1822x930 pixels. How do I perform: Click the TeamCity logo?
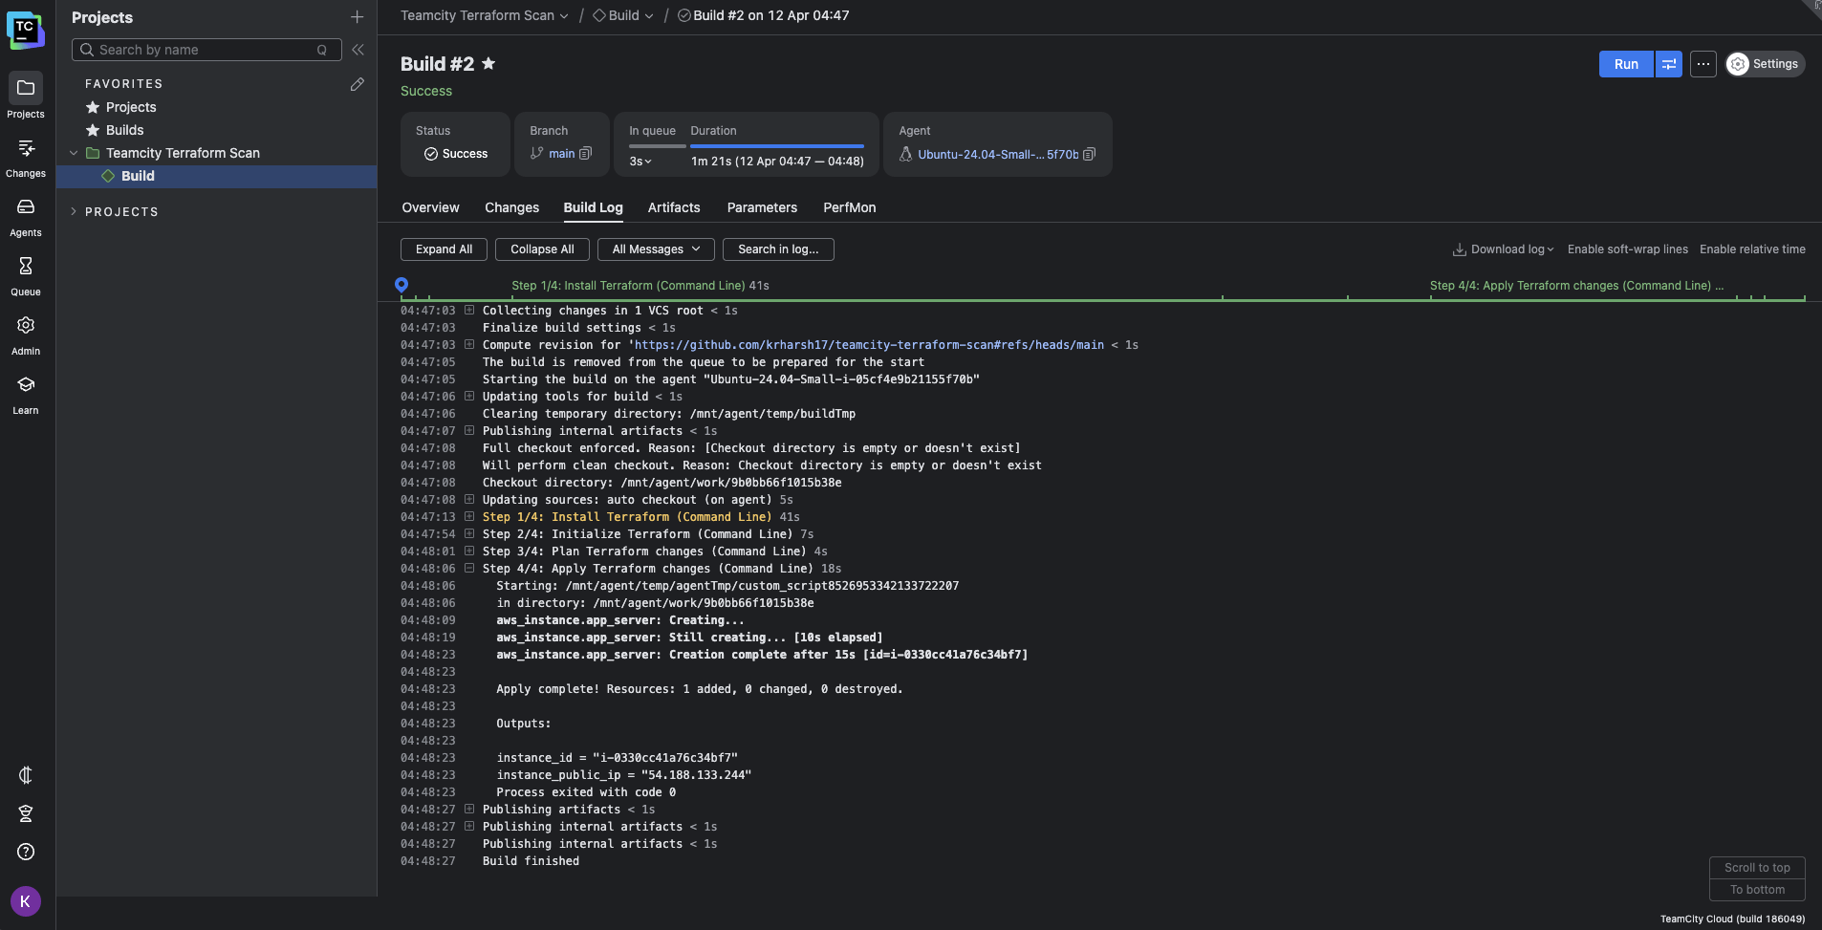point(25,29)
